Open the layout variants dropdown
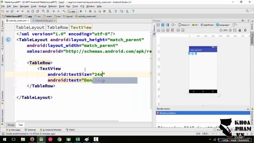The image size is (254, 143). point(235,25)
